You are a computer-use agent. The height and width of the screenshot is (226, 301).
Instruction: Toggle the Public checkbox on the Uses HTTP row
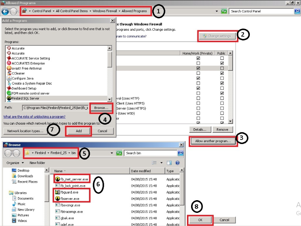coord(222,98)
